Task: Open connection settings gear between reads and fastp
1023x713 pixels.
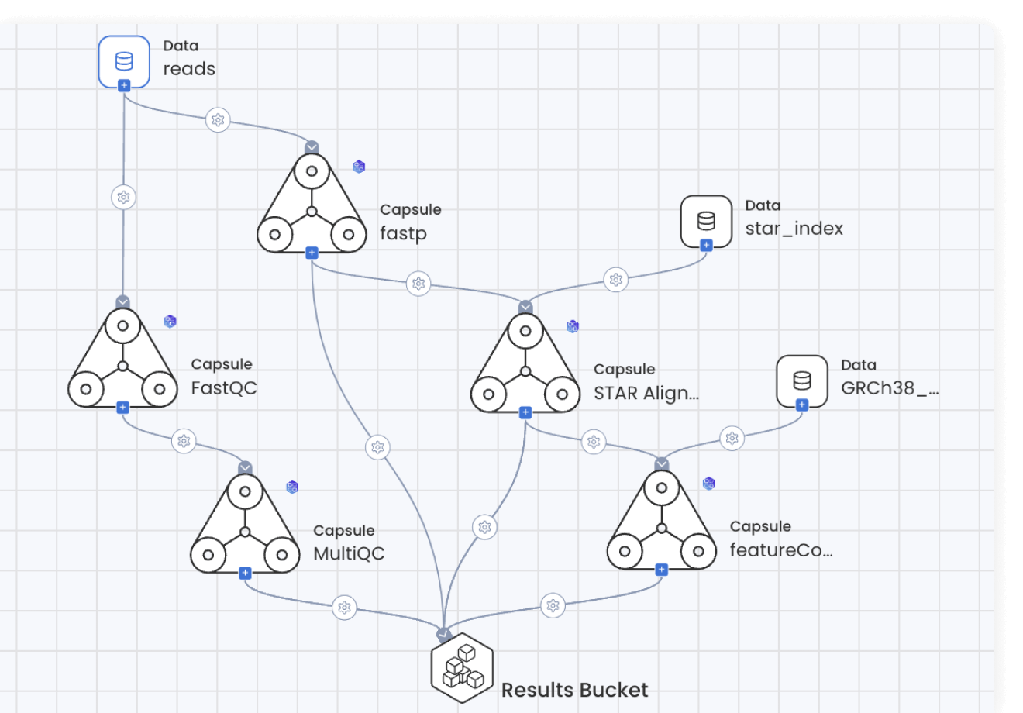Action: 218,120
